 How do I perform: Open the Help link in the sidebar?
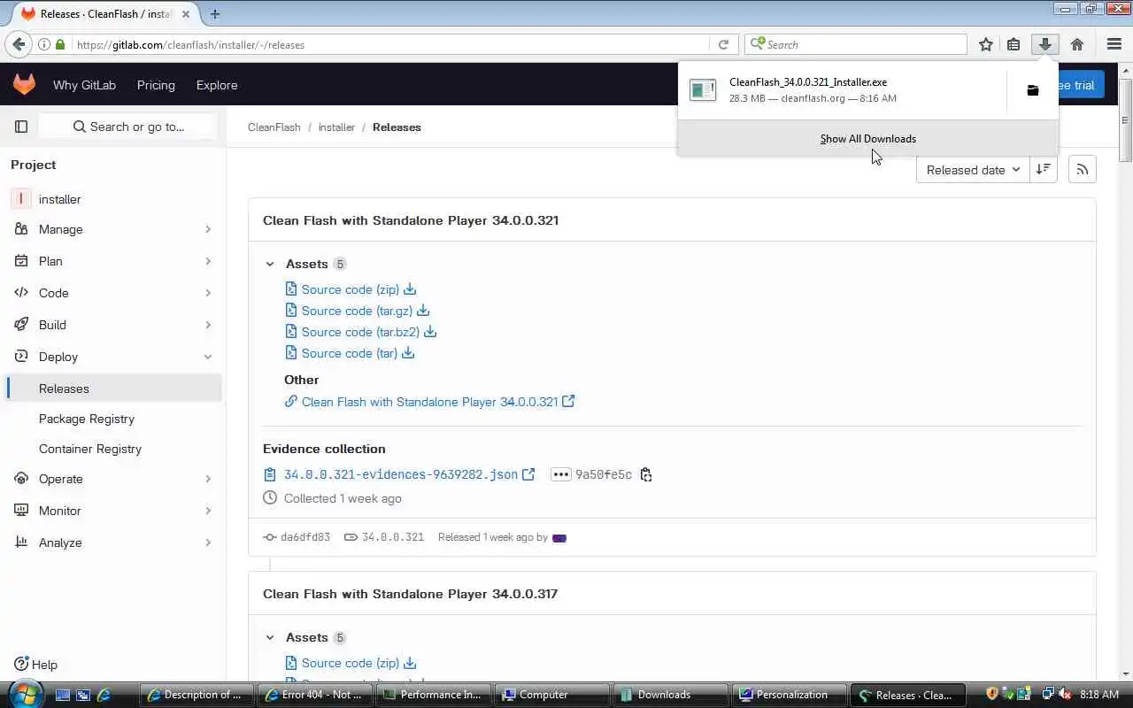[x=36, y=665]
